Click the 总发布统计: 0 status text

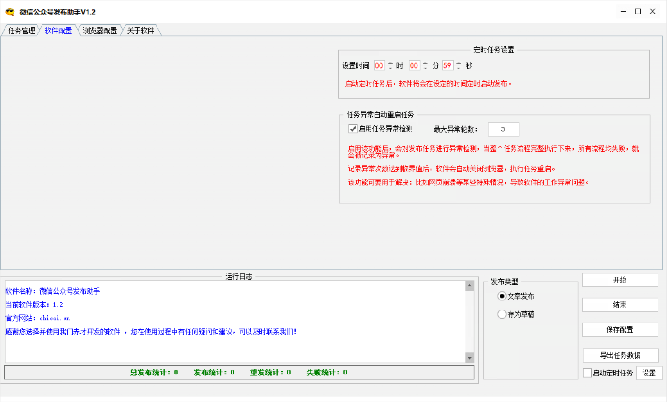(154, 373)
